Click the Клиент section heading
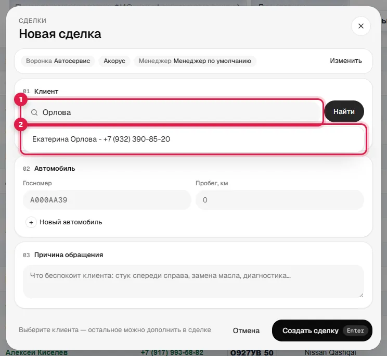This screenshot has width=387, height=356. tap(46, 92)
